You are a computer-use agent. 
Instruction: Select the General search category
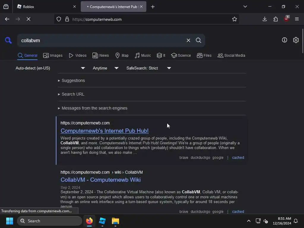coord(27,56)
